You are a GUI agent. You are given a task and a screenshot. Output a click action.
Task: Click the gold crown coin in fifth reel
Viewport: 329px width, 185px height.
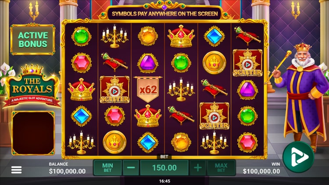coord(214,63)
